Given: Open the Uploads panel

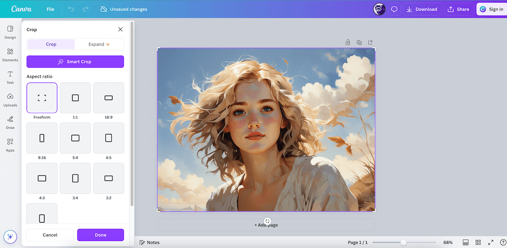Looking at the screenshot, I should (x=10, y=99).
